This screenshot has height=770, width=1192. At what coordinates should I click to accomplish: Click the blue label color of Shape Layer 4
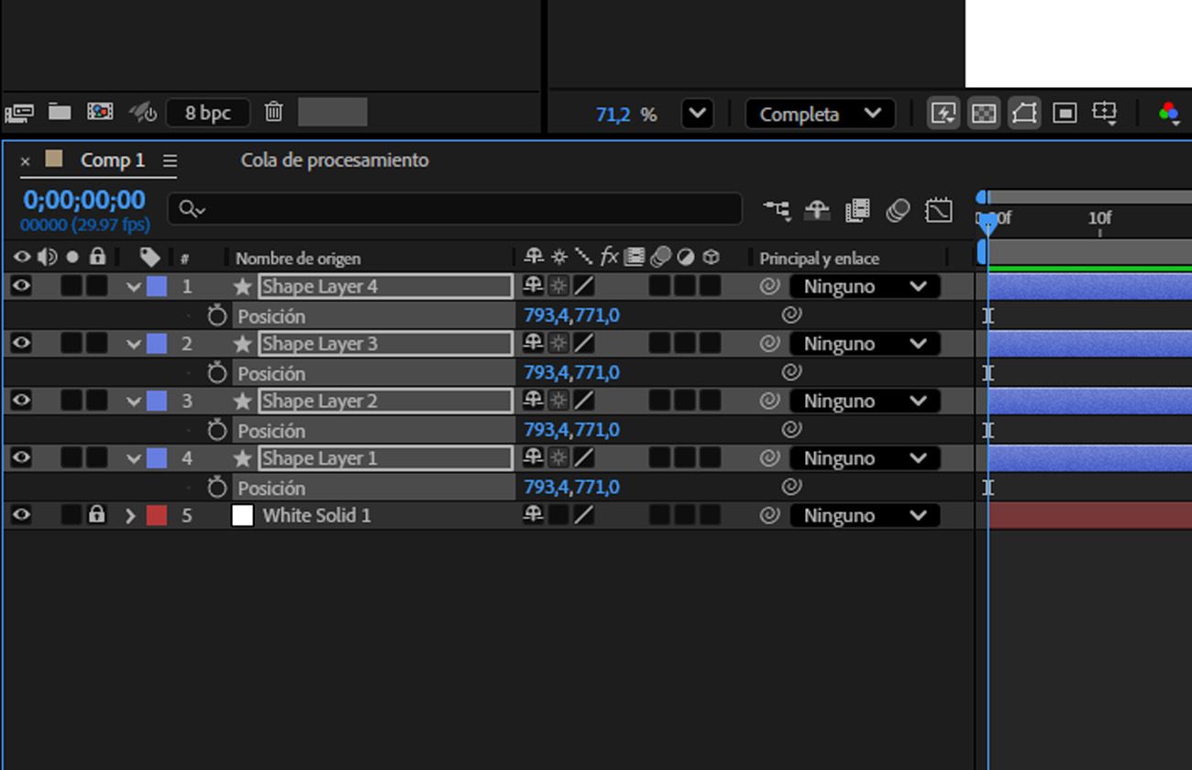(x=157, y=286)
